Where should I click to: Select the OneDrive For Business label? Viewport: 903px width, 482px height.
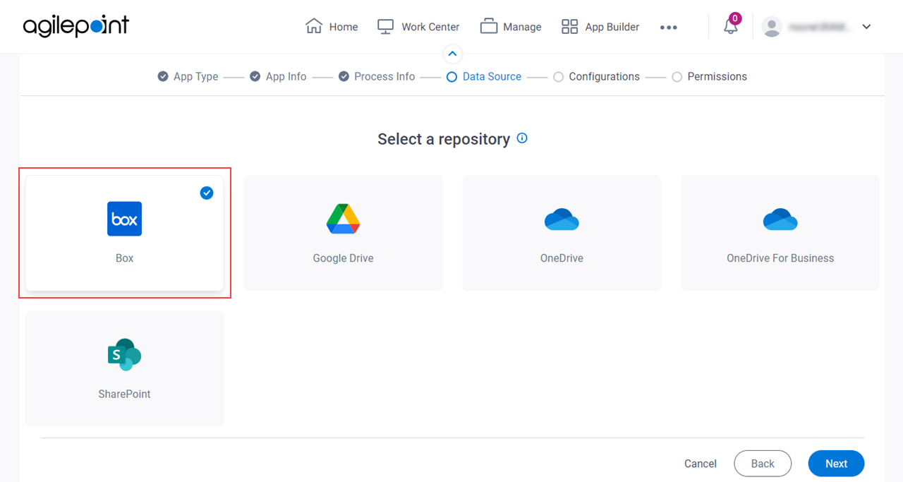[x=780, y=258]
